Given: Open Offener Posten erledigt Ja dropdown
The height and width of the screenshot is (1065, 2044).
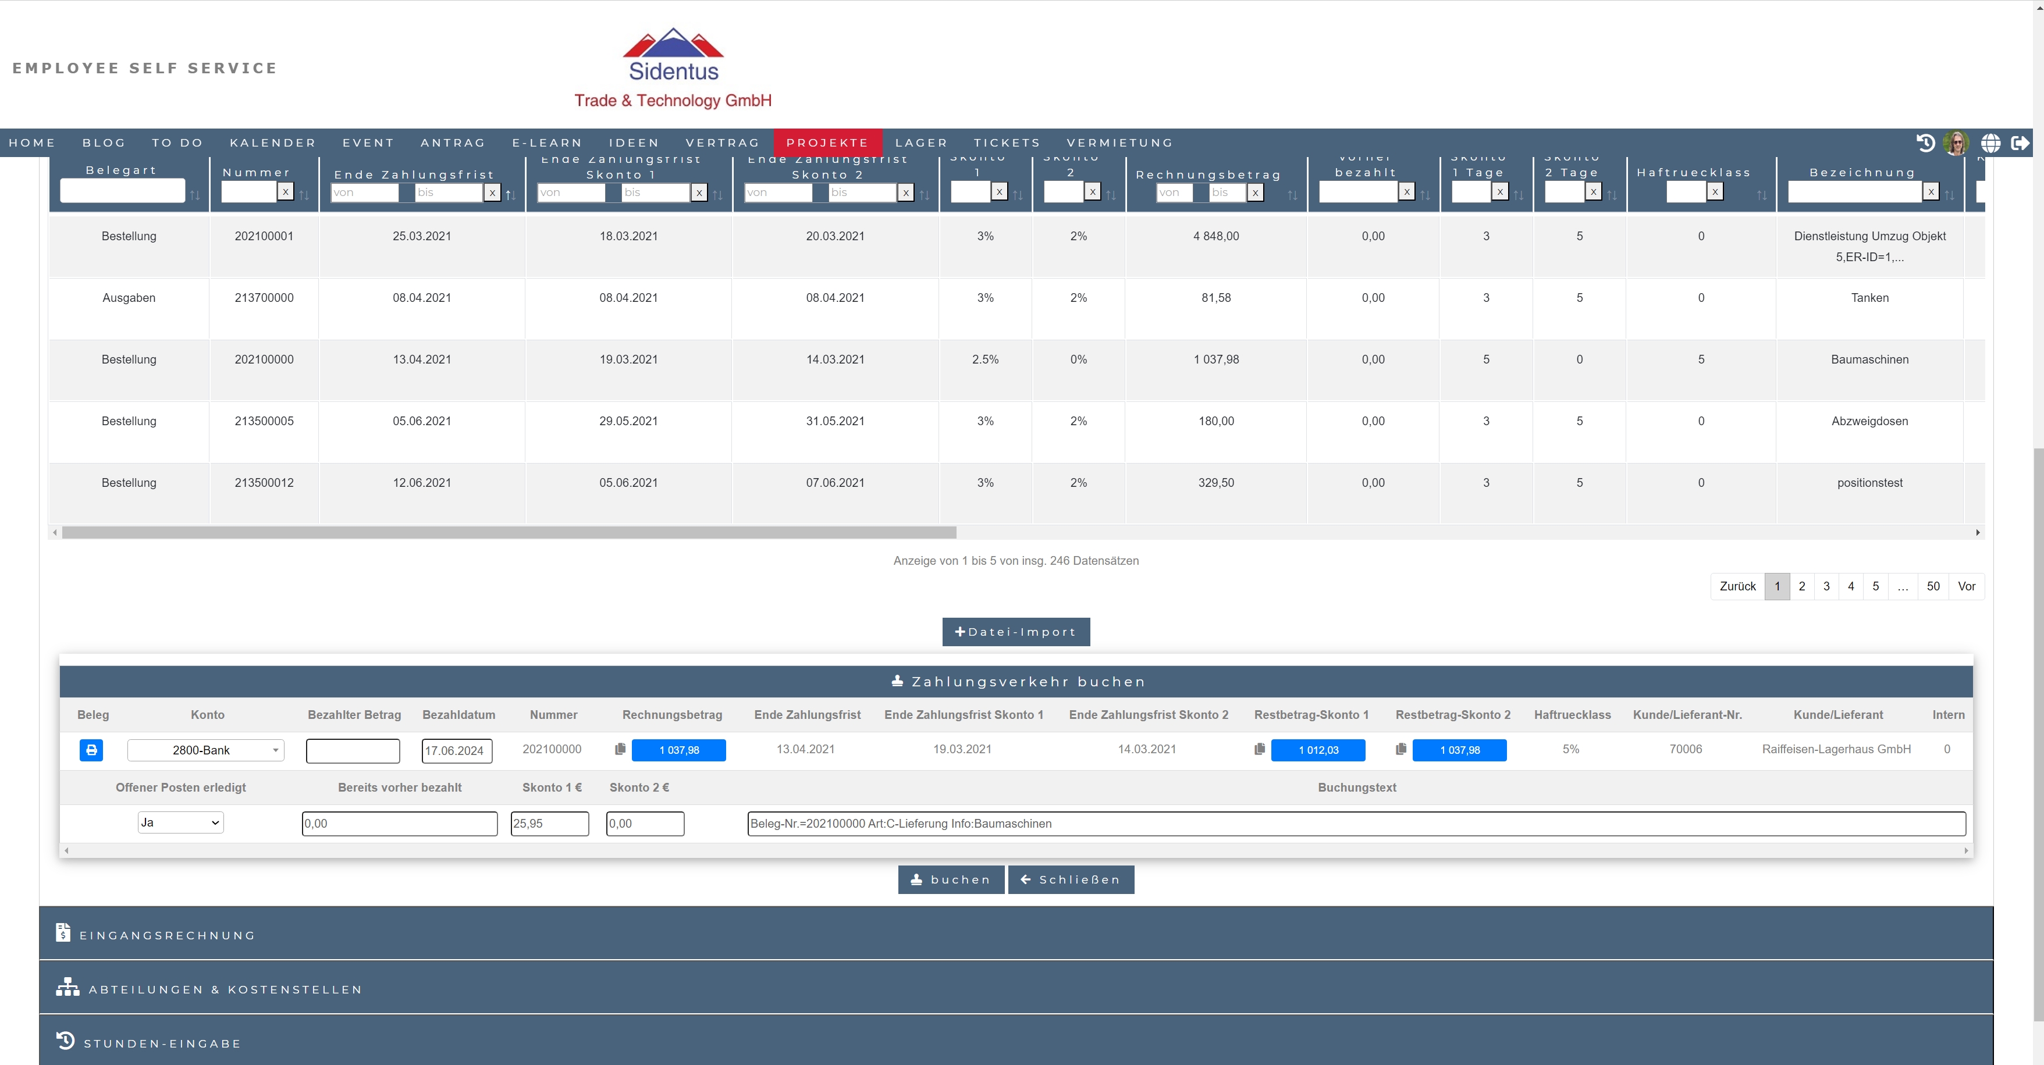Looking at the screenshot, I should tap(181, 822).
